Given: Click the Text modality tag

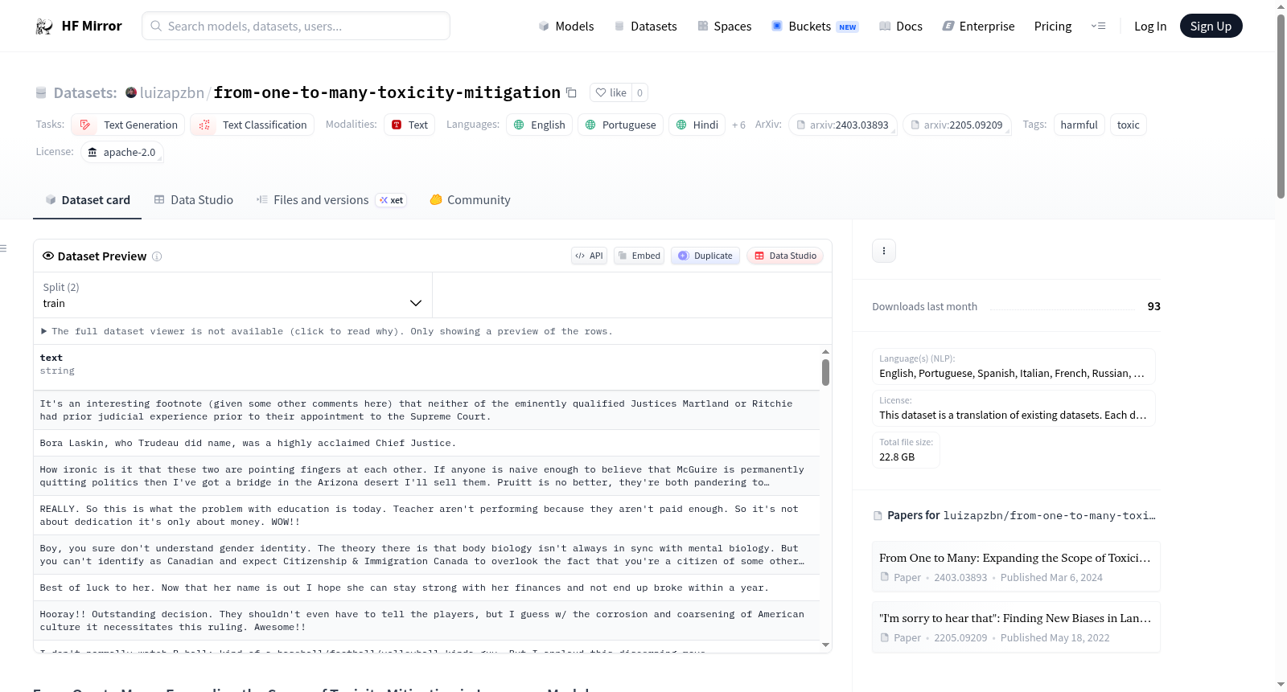Looking at the screenshot, I should click(x=409, y=125).
